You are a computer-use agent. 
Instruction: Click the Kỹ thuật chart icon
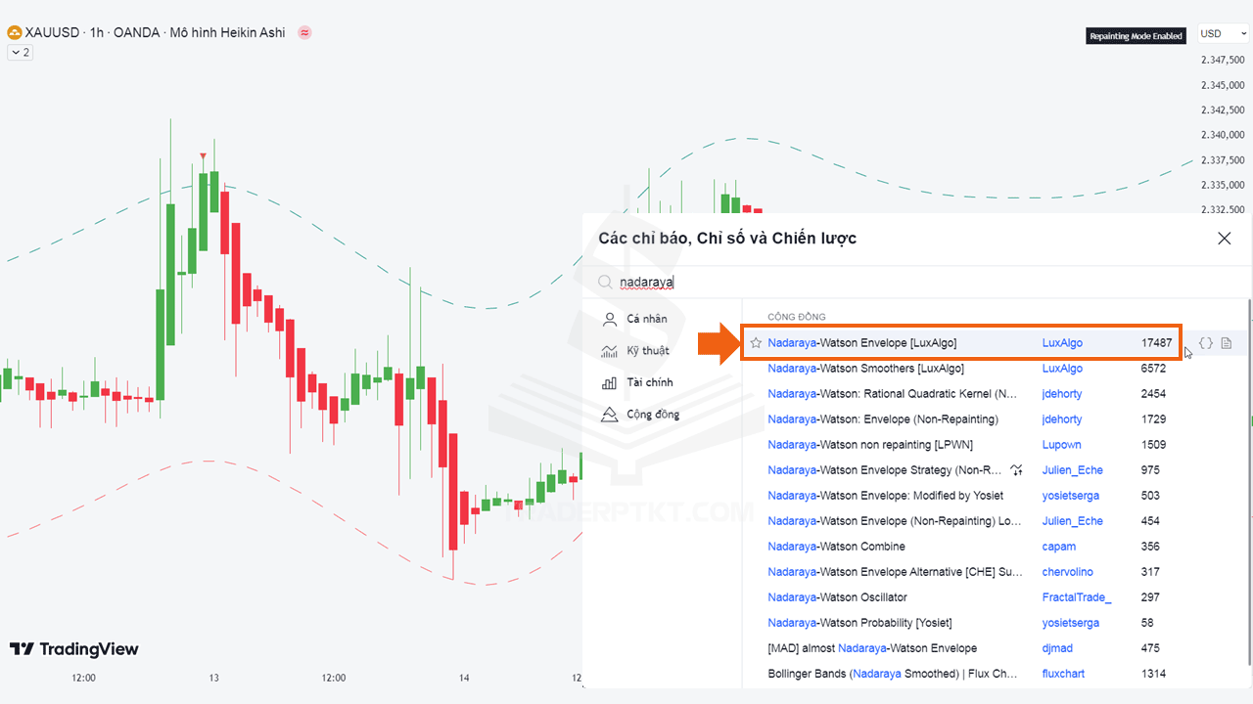coord(610,350)
